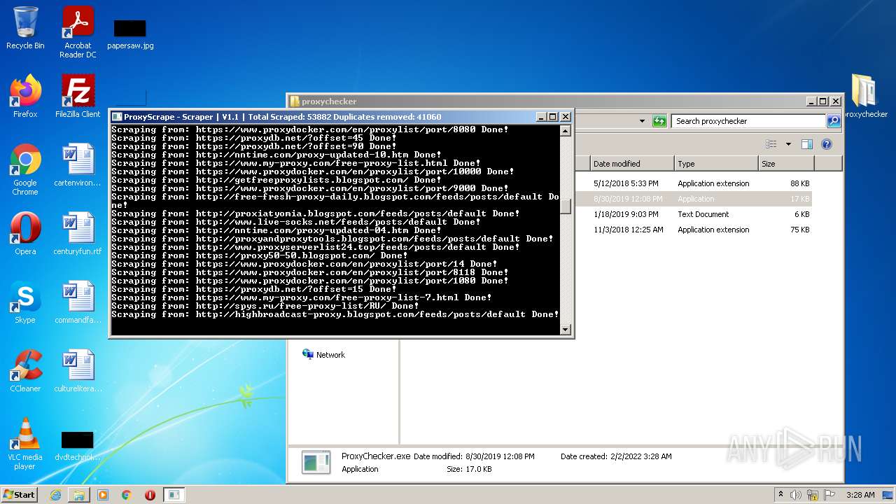Open Internet Explorer from the taskbar
Image resolution: width=896 pixels, height=504 pixels.
point(55,495)
